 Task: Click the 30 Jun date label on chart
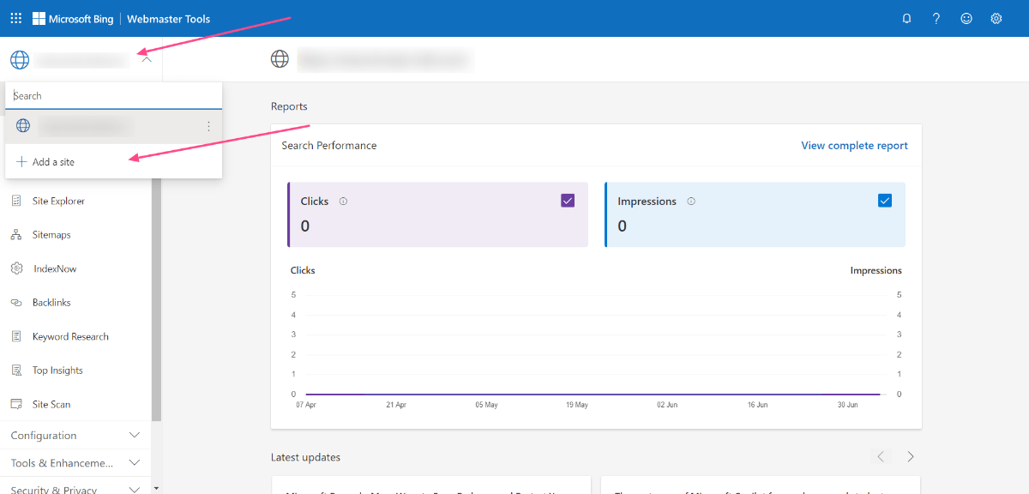click(x=846, y=405)
